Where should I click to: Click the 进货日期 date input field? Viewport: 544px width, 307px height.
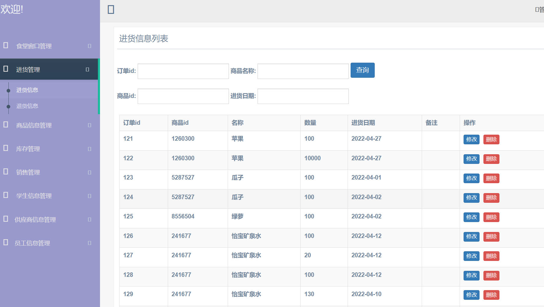(302, 96)
